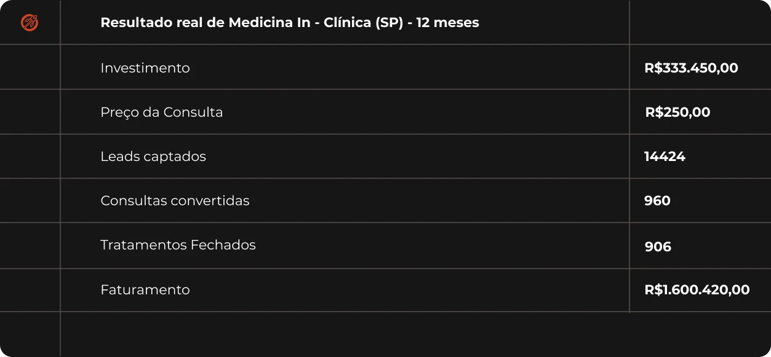Click empty left cell beside Consultas convertidas
Screen dimensions: 771x357
click(30, 200)
